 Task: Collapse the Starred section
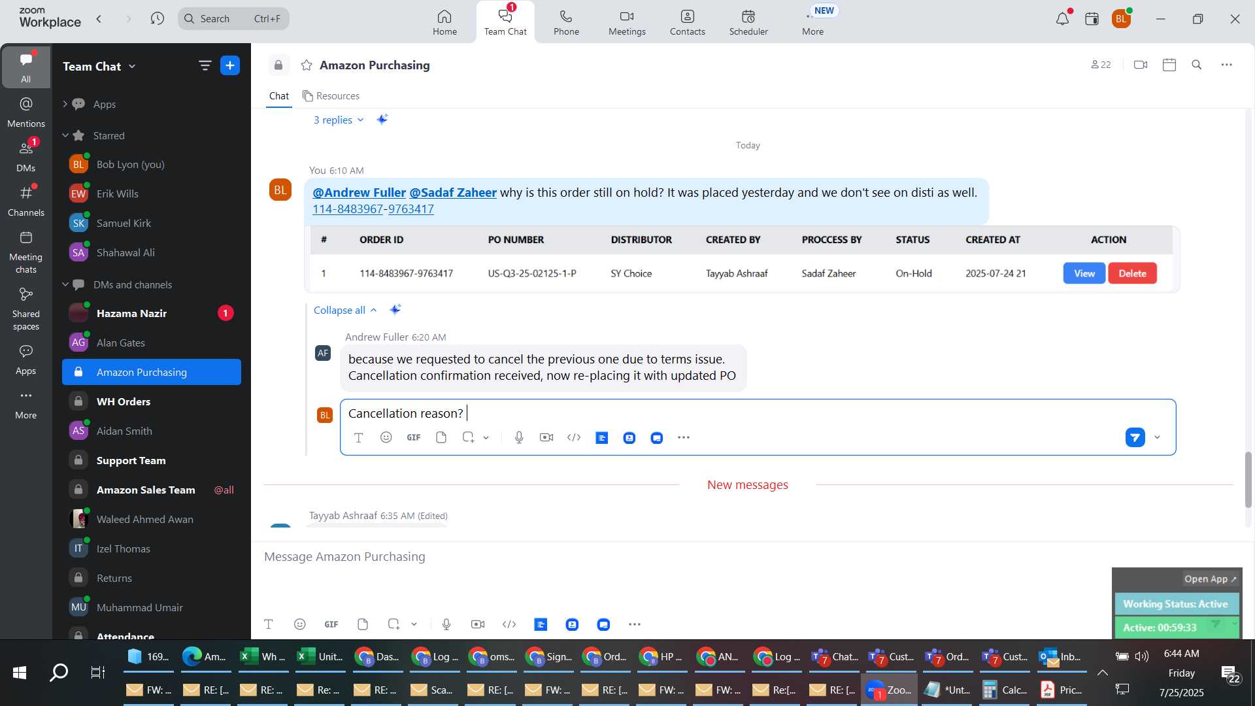point(65,135)
